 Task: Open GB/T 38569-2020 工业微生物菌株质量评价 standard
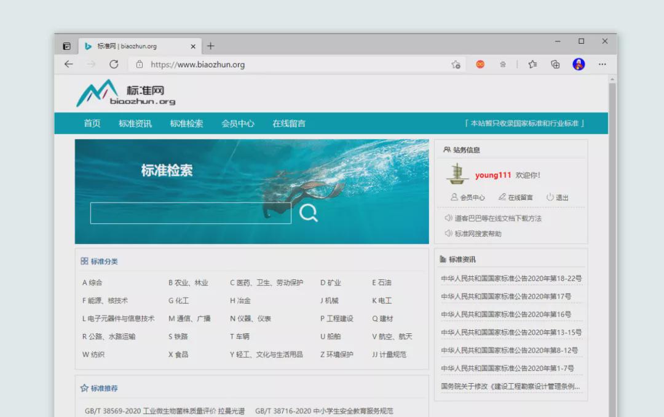(x=165, y=411)
